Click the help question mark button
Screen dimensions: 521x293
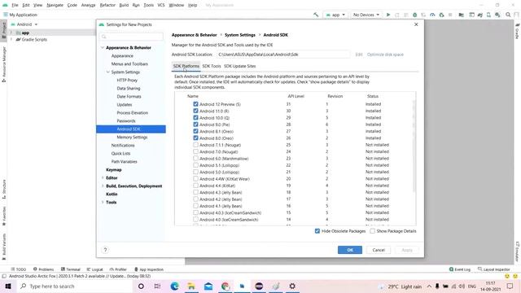coord(105,250)
